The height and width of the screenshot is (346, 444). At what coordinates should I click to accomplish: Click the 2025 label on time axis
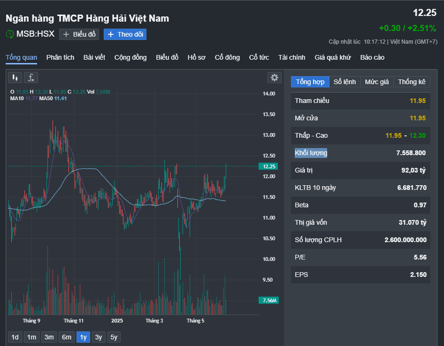click(x=117, y=321)
